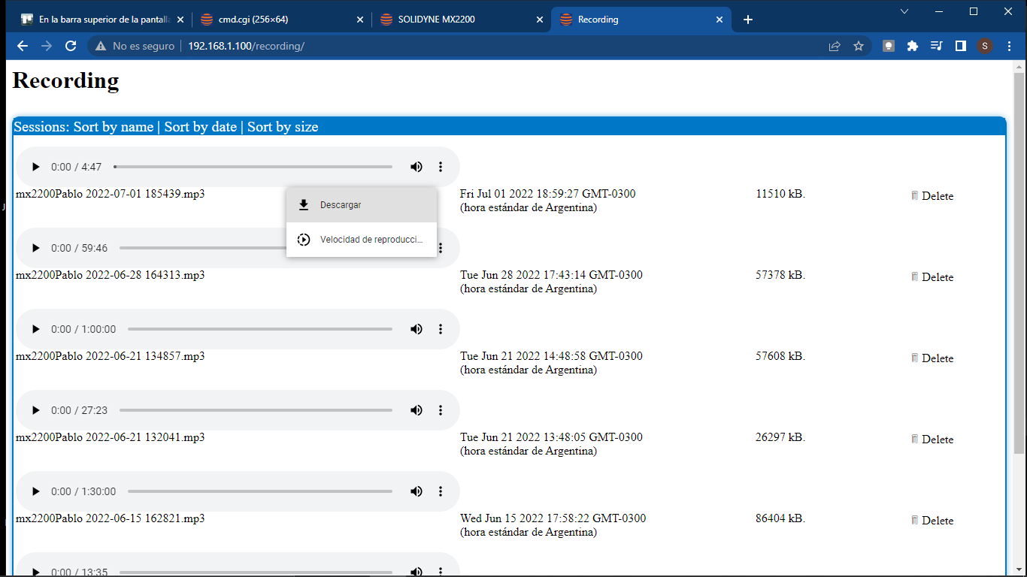The image size is (1027, 577).
Task: Play the 27:23 long recording
Action: (x=35, y=410)
